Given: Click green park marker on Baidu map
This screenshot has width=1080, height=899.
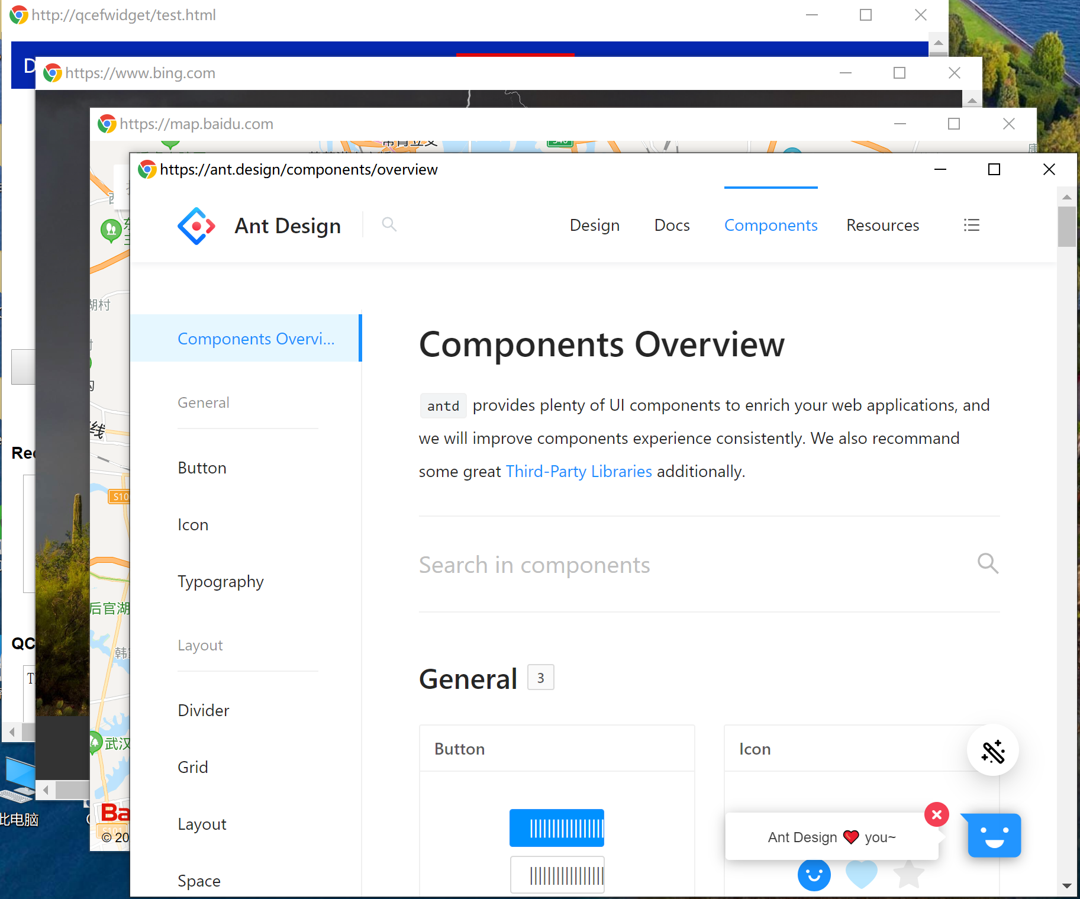Looking at the screenshot, I should pyautogui.click(x=111, y=230).
